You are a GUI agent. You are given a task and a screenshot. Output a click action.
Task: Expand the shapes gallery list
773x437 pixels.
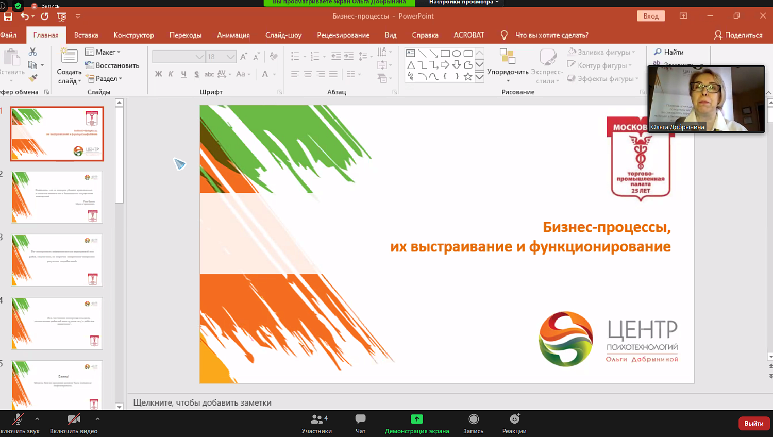479,77
